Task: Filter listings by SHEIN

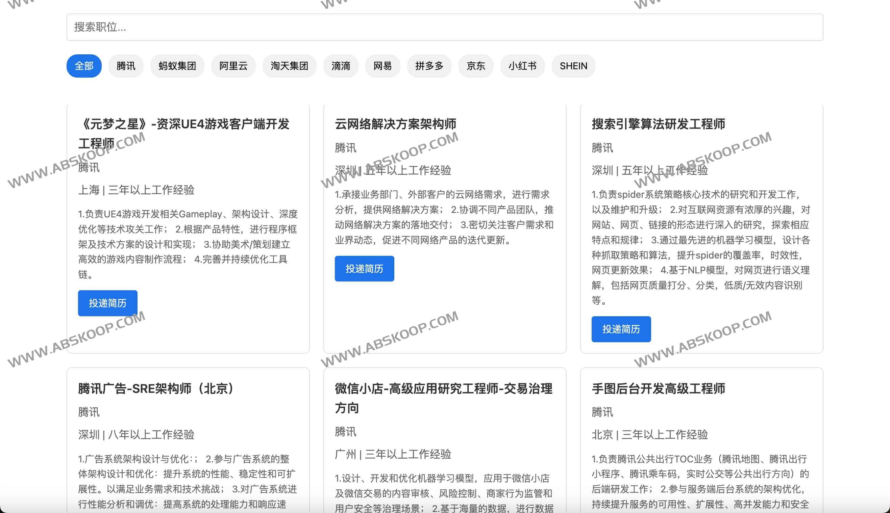Action: click(573, 66)
